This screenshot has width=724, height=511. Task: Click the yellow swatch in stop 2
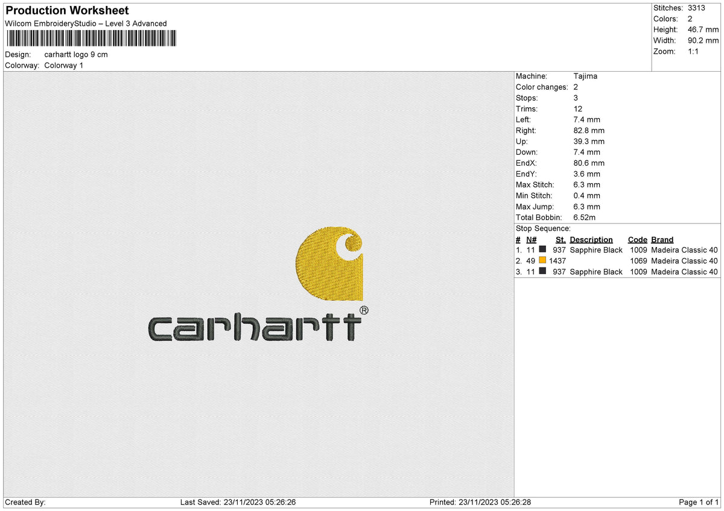point(543,260)
